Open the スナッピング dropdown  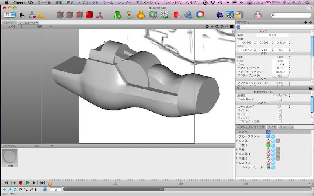coord(280,107)
